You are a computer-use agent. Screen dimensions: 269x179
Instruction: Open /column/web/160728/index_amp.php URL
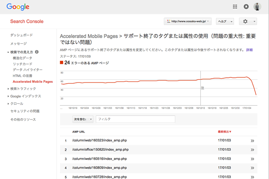click(x=100, y=177)
